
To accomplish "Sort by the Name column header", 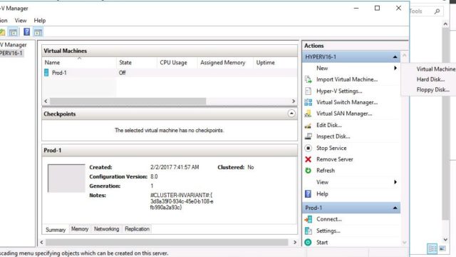I will [79, 63].
